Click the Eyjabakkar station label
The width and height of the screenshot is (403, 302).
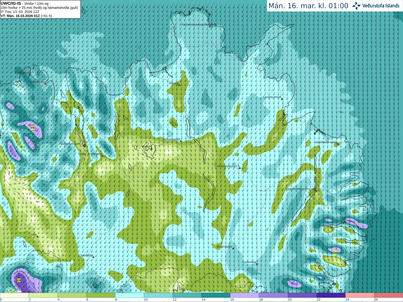pyautogui.click(x=249, y=262)
